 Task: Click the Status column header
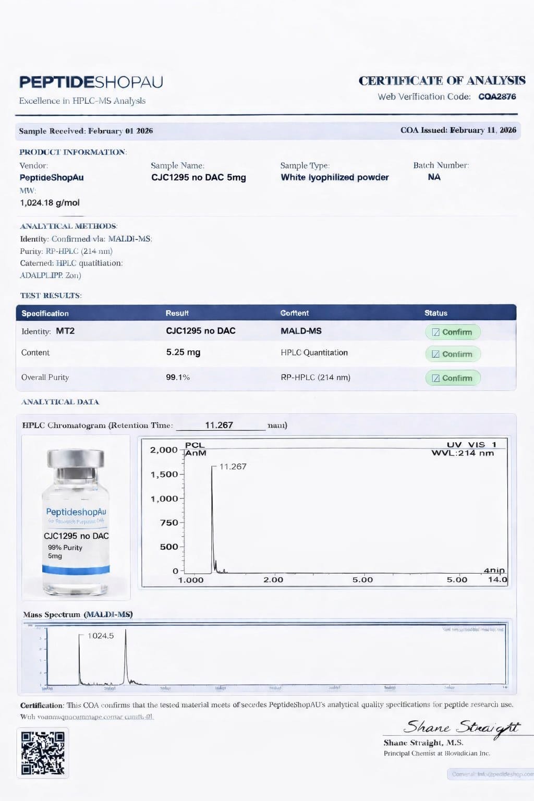point(436,313)
